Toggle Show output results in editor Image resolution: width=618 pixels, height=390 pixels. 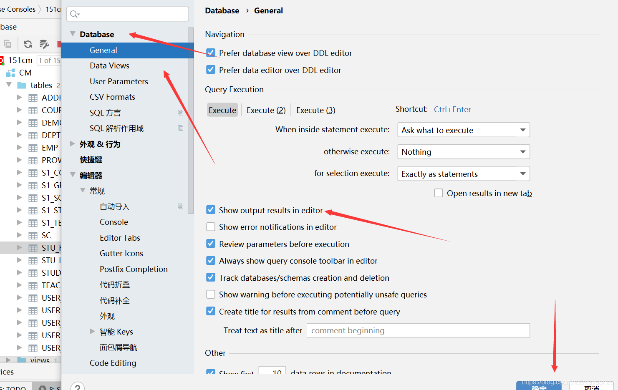pyautogui.click(x=211, y=210)
